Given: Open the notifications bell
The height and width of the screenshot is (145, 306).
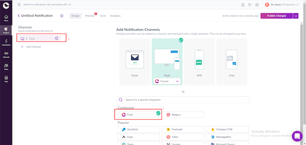Looking at the screenshot, I should coord(243,5).
